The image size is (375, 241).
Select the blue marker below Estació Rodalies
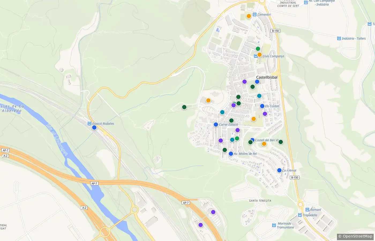(94, 127)
